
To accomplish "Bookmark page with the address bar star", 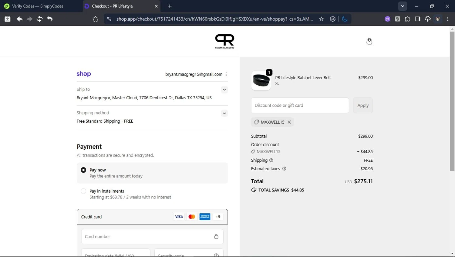I will 321,19.
